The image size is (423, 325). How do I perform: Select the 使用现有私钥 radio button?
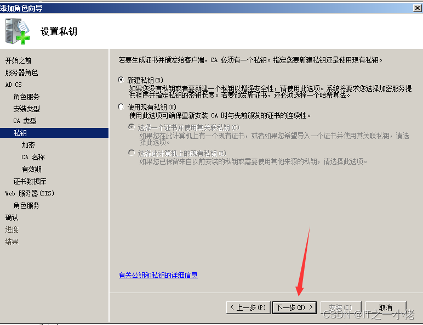pyautogui.click(x=121, y=107)
